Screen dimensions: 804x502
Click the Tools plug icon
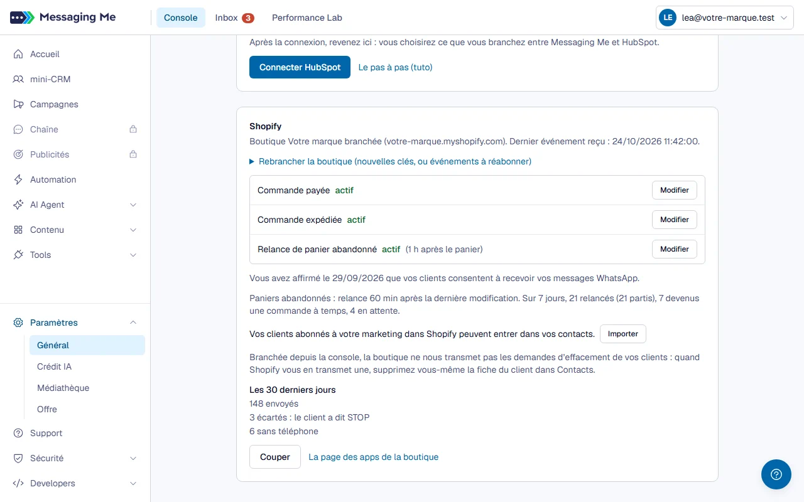point(18,255)
